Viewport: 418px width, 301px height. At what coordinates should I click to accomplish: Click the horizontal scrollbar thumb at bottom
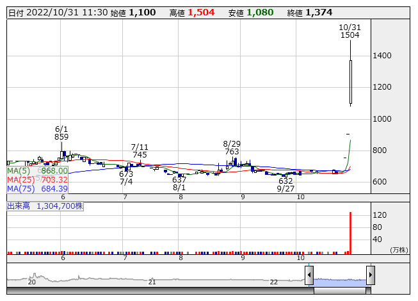tap(340, 291)
